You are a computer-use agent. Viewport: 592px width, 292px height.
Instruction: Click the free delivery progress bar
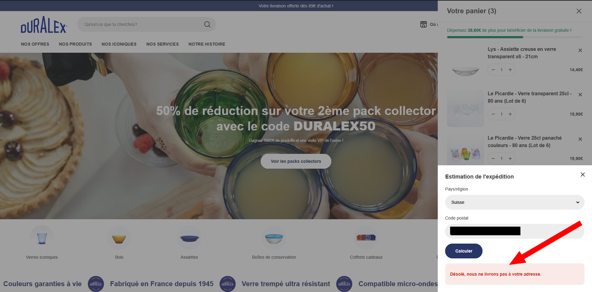click(x=515, y=37)
